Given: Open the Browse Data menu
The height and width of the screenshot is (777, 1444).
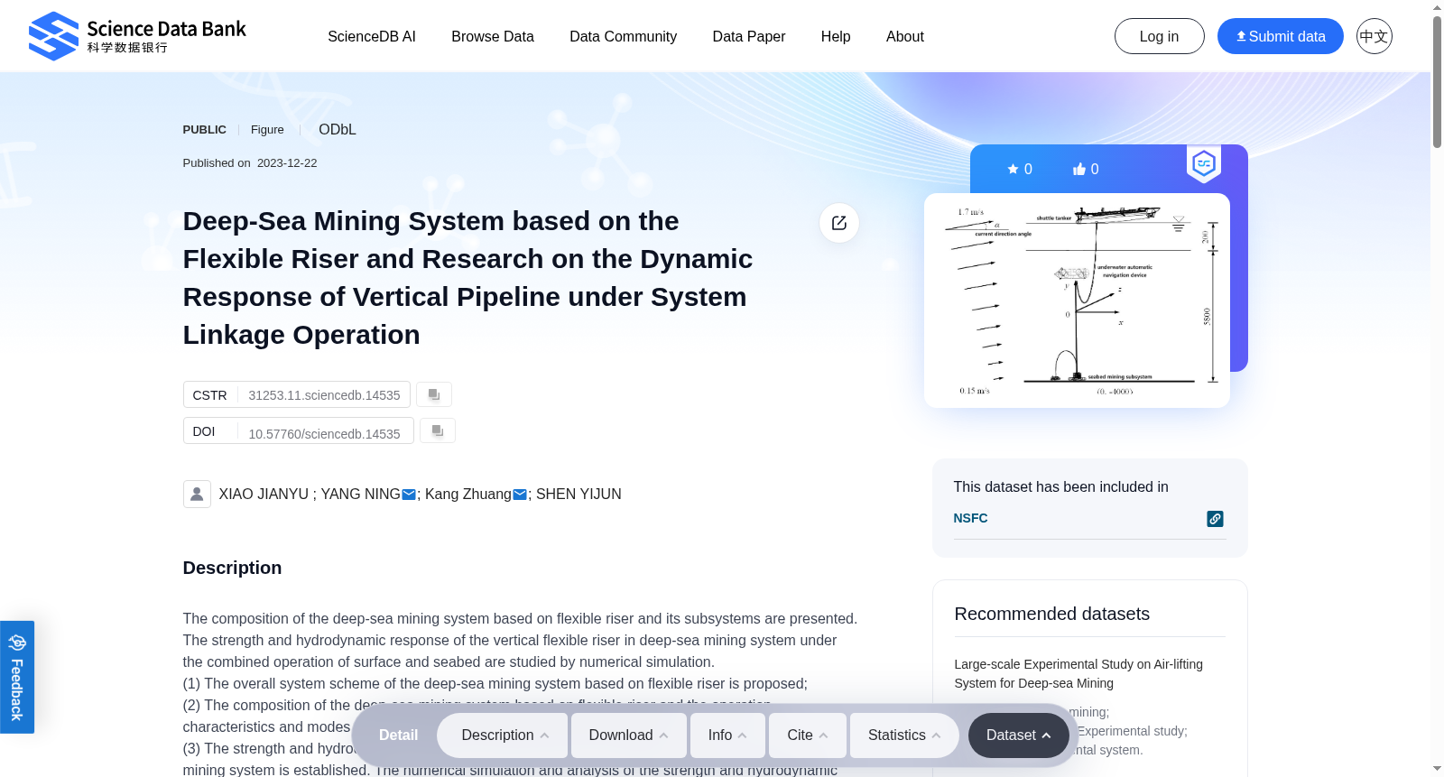Looking at the screenshot, I should point(493,36).
